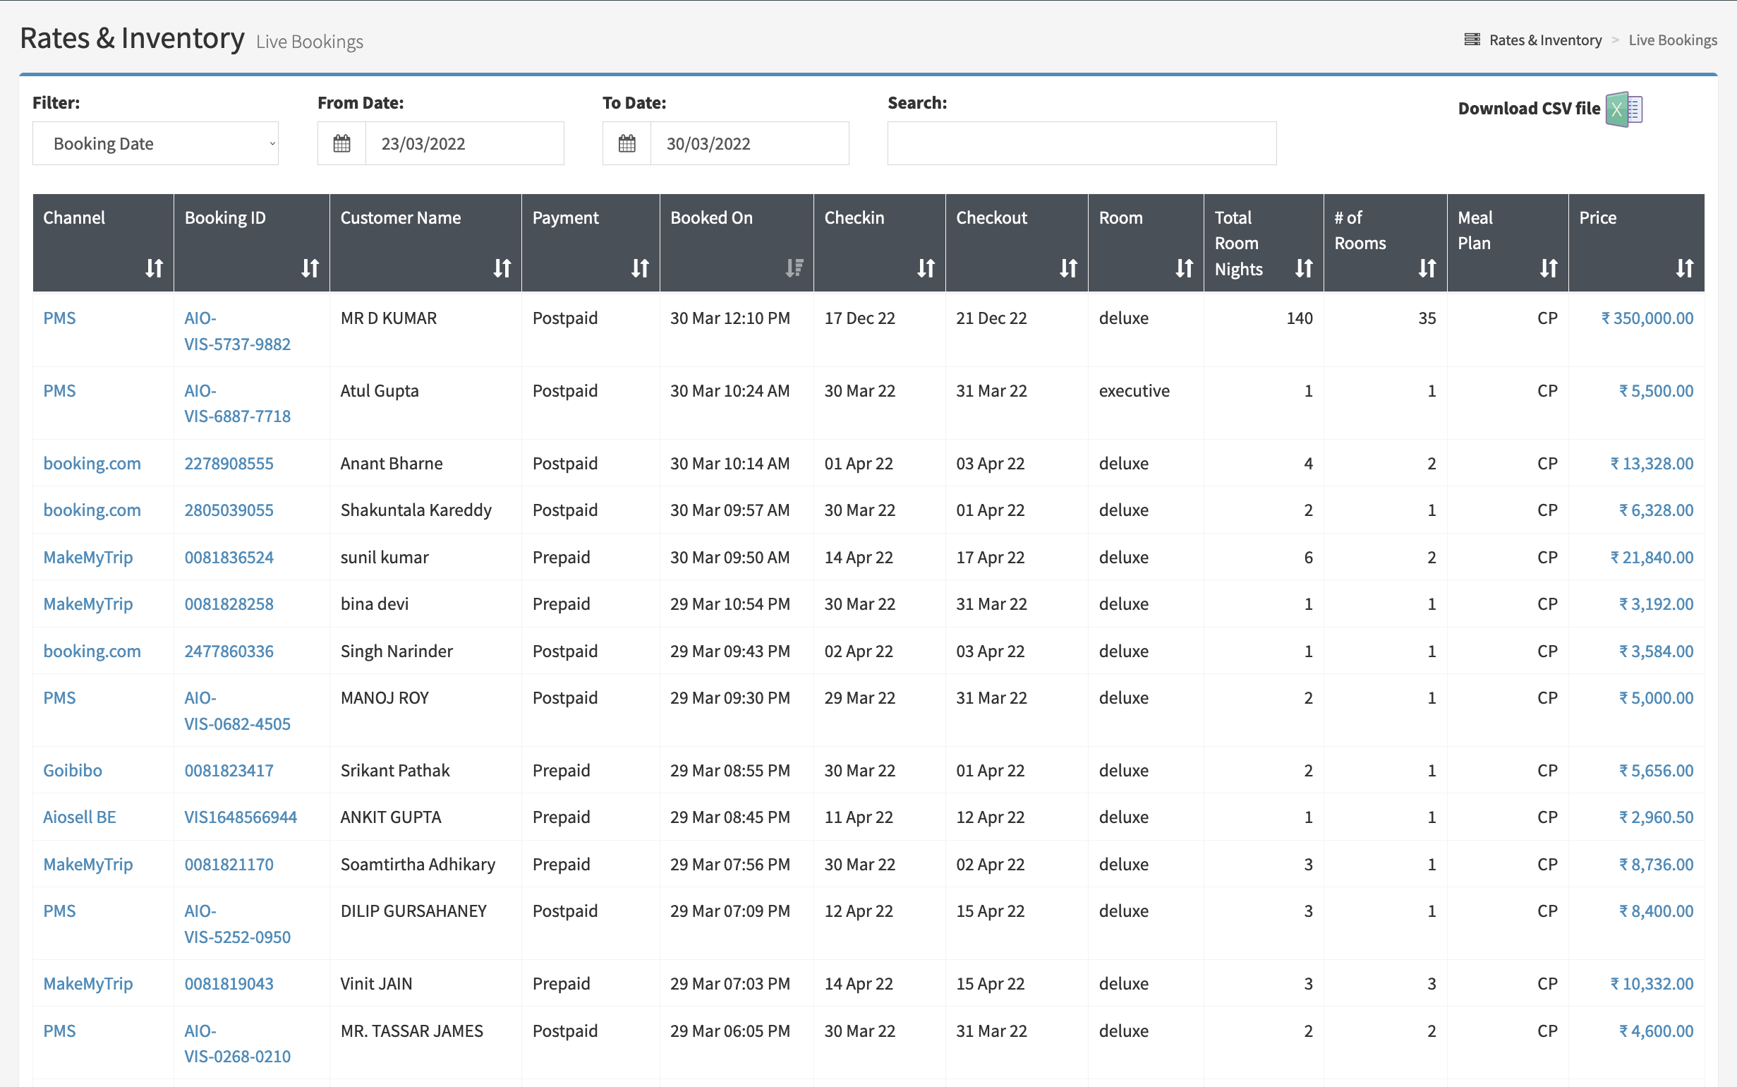Screen dimensions: 1737x1087
Task: Open the From Date calendar icon
Action: click(342, 144)
